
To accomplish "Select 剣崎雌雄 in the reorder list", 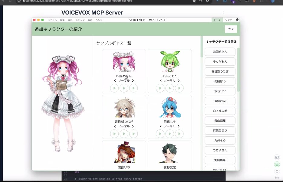I will pos(220,160).
